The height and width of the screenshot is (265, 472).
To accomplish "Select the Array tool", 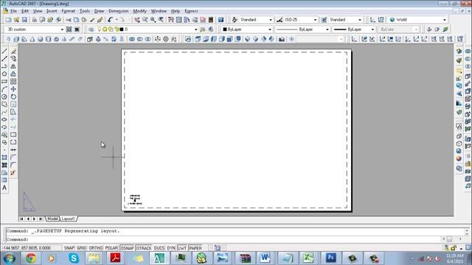I will (x=13, y=82).
